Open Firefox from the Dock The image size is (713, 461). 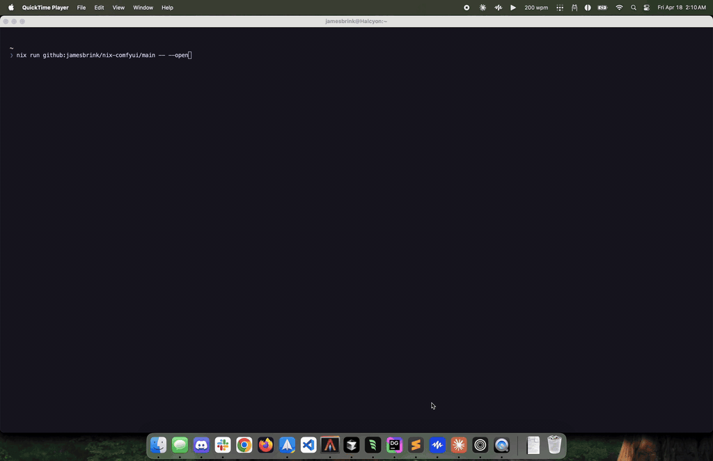coord(265,445)
